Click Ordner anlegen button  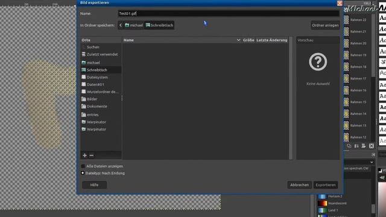(x=325, y=25)
